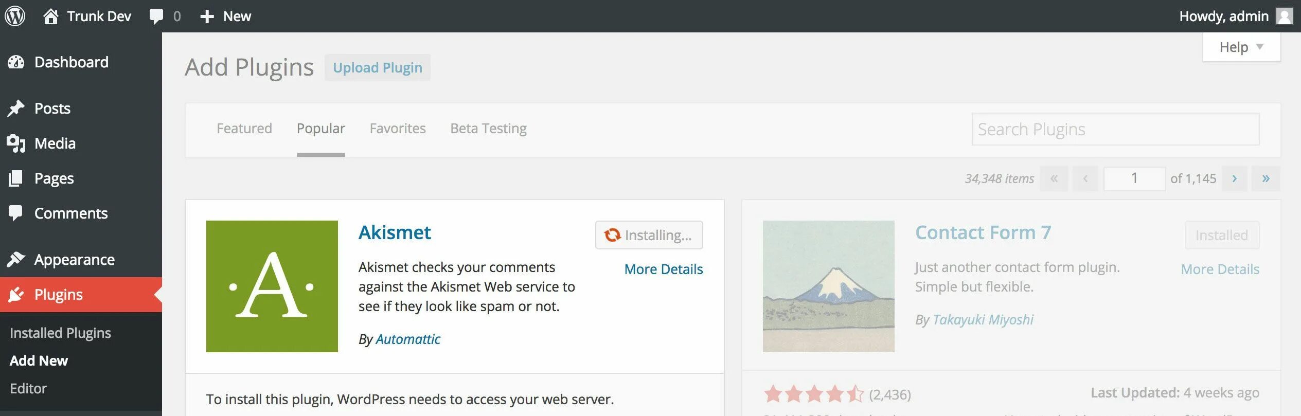Open the Beta Testing tab

coord(489,129)
